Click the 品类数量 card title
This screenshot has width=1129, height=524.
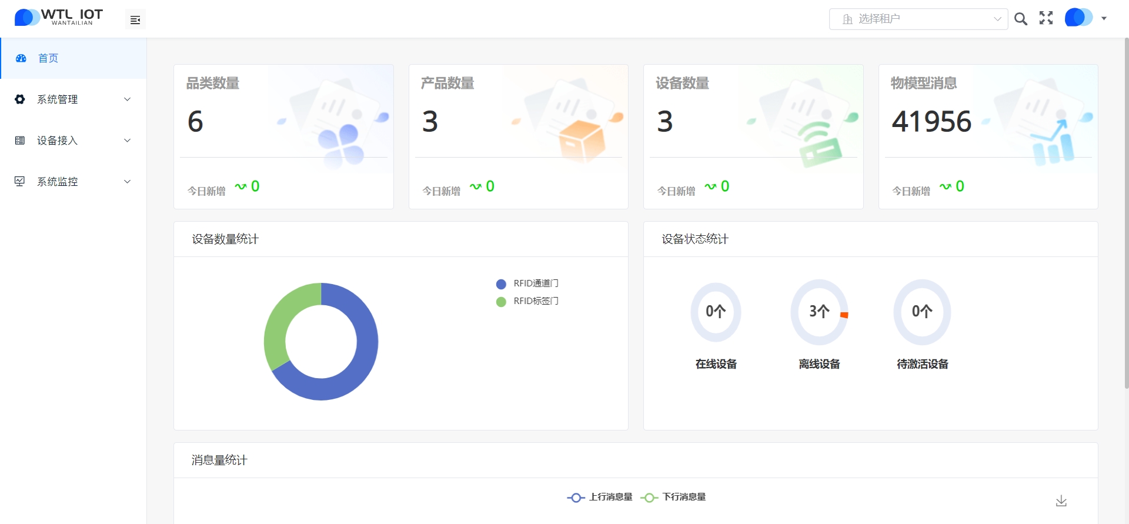213,84
